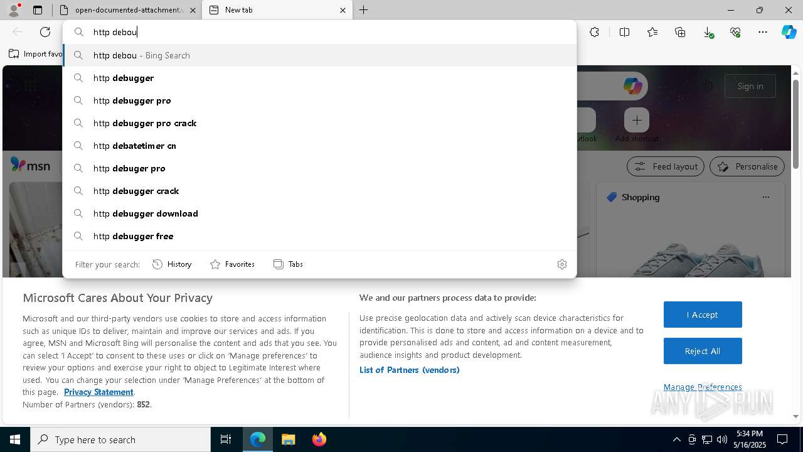Select 'http debuger pro' suggestion

[x=319, y=168]
